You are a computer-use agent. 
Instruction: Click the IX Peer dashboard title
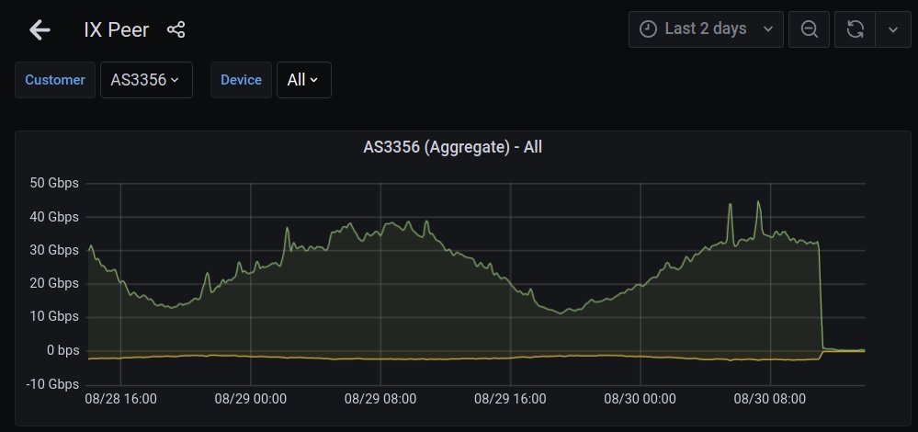(x=117, y=29)
